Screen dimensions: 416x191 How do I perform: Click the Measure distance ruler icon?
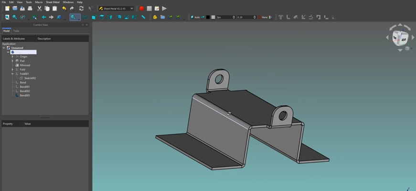click(143, 17)
